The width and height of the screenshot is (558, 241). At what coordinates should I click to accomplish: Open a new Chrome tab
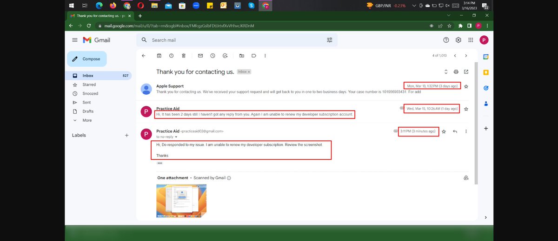point(140,15)
